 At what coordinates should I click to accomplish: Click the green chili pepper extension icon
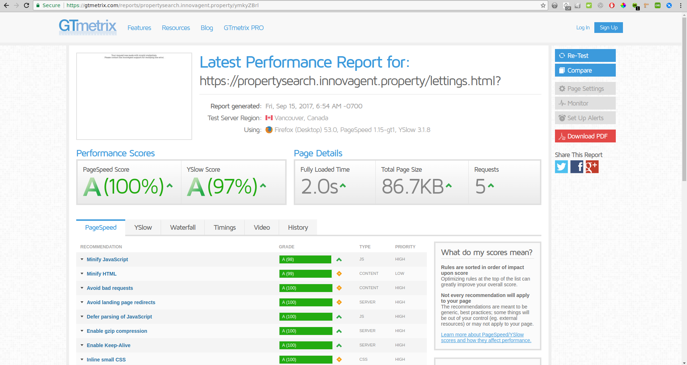tap(589, 5)
